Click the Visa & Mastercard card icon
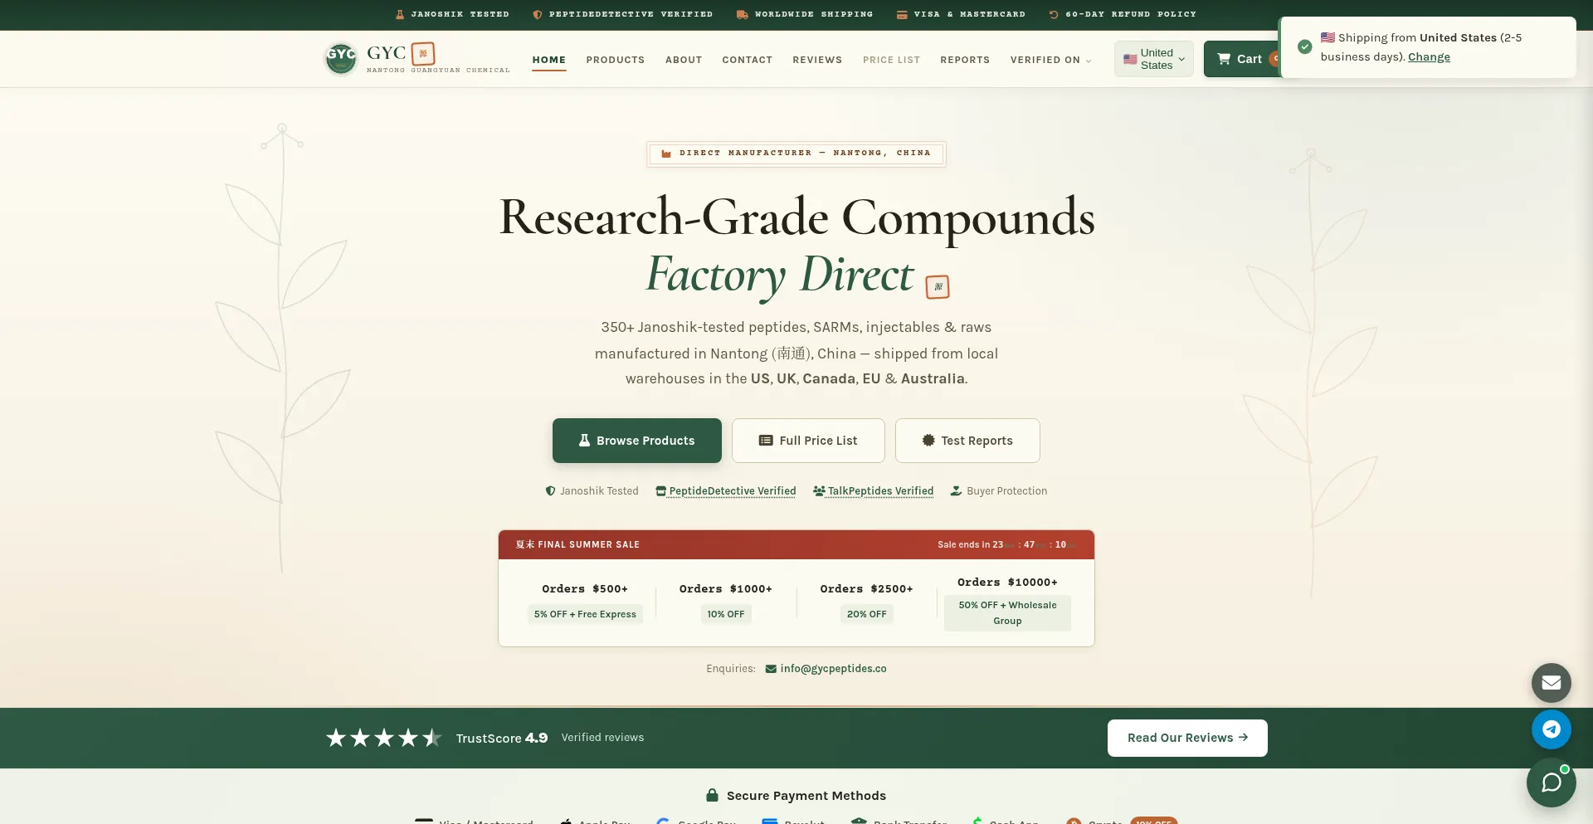The width and height of the screenshot is (1593, 824). tap(902, 14)
